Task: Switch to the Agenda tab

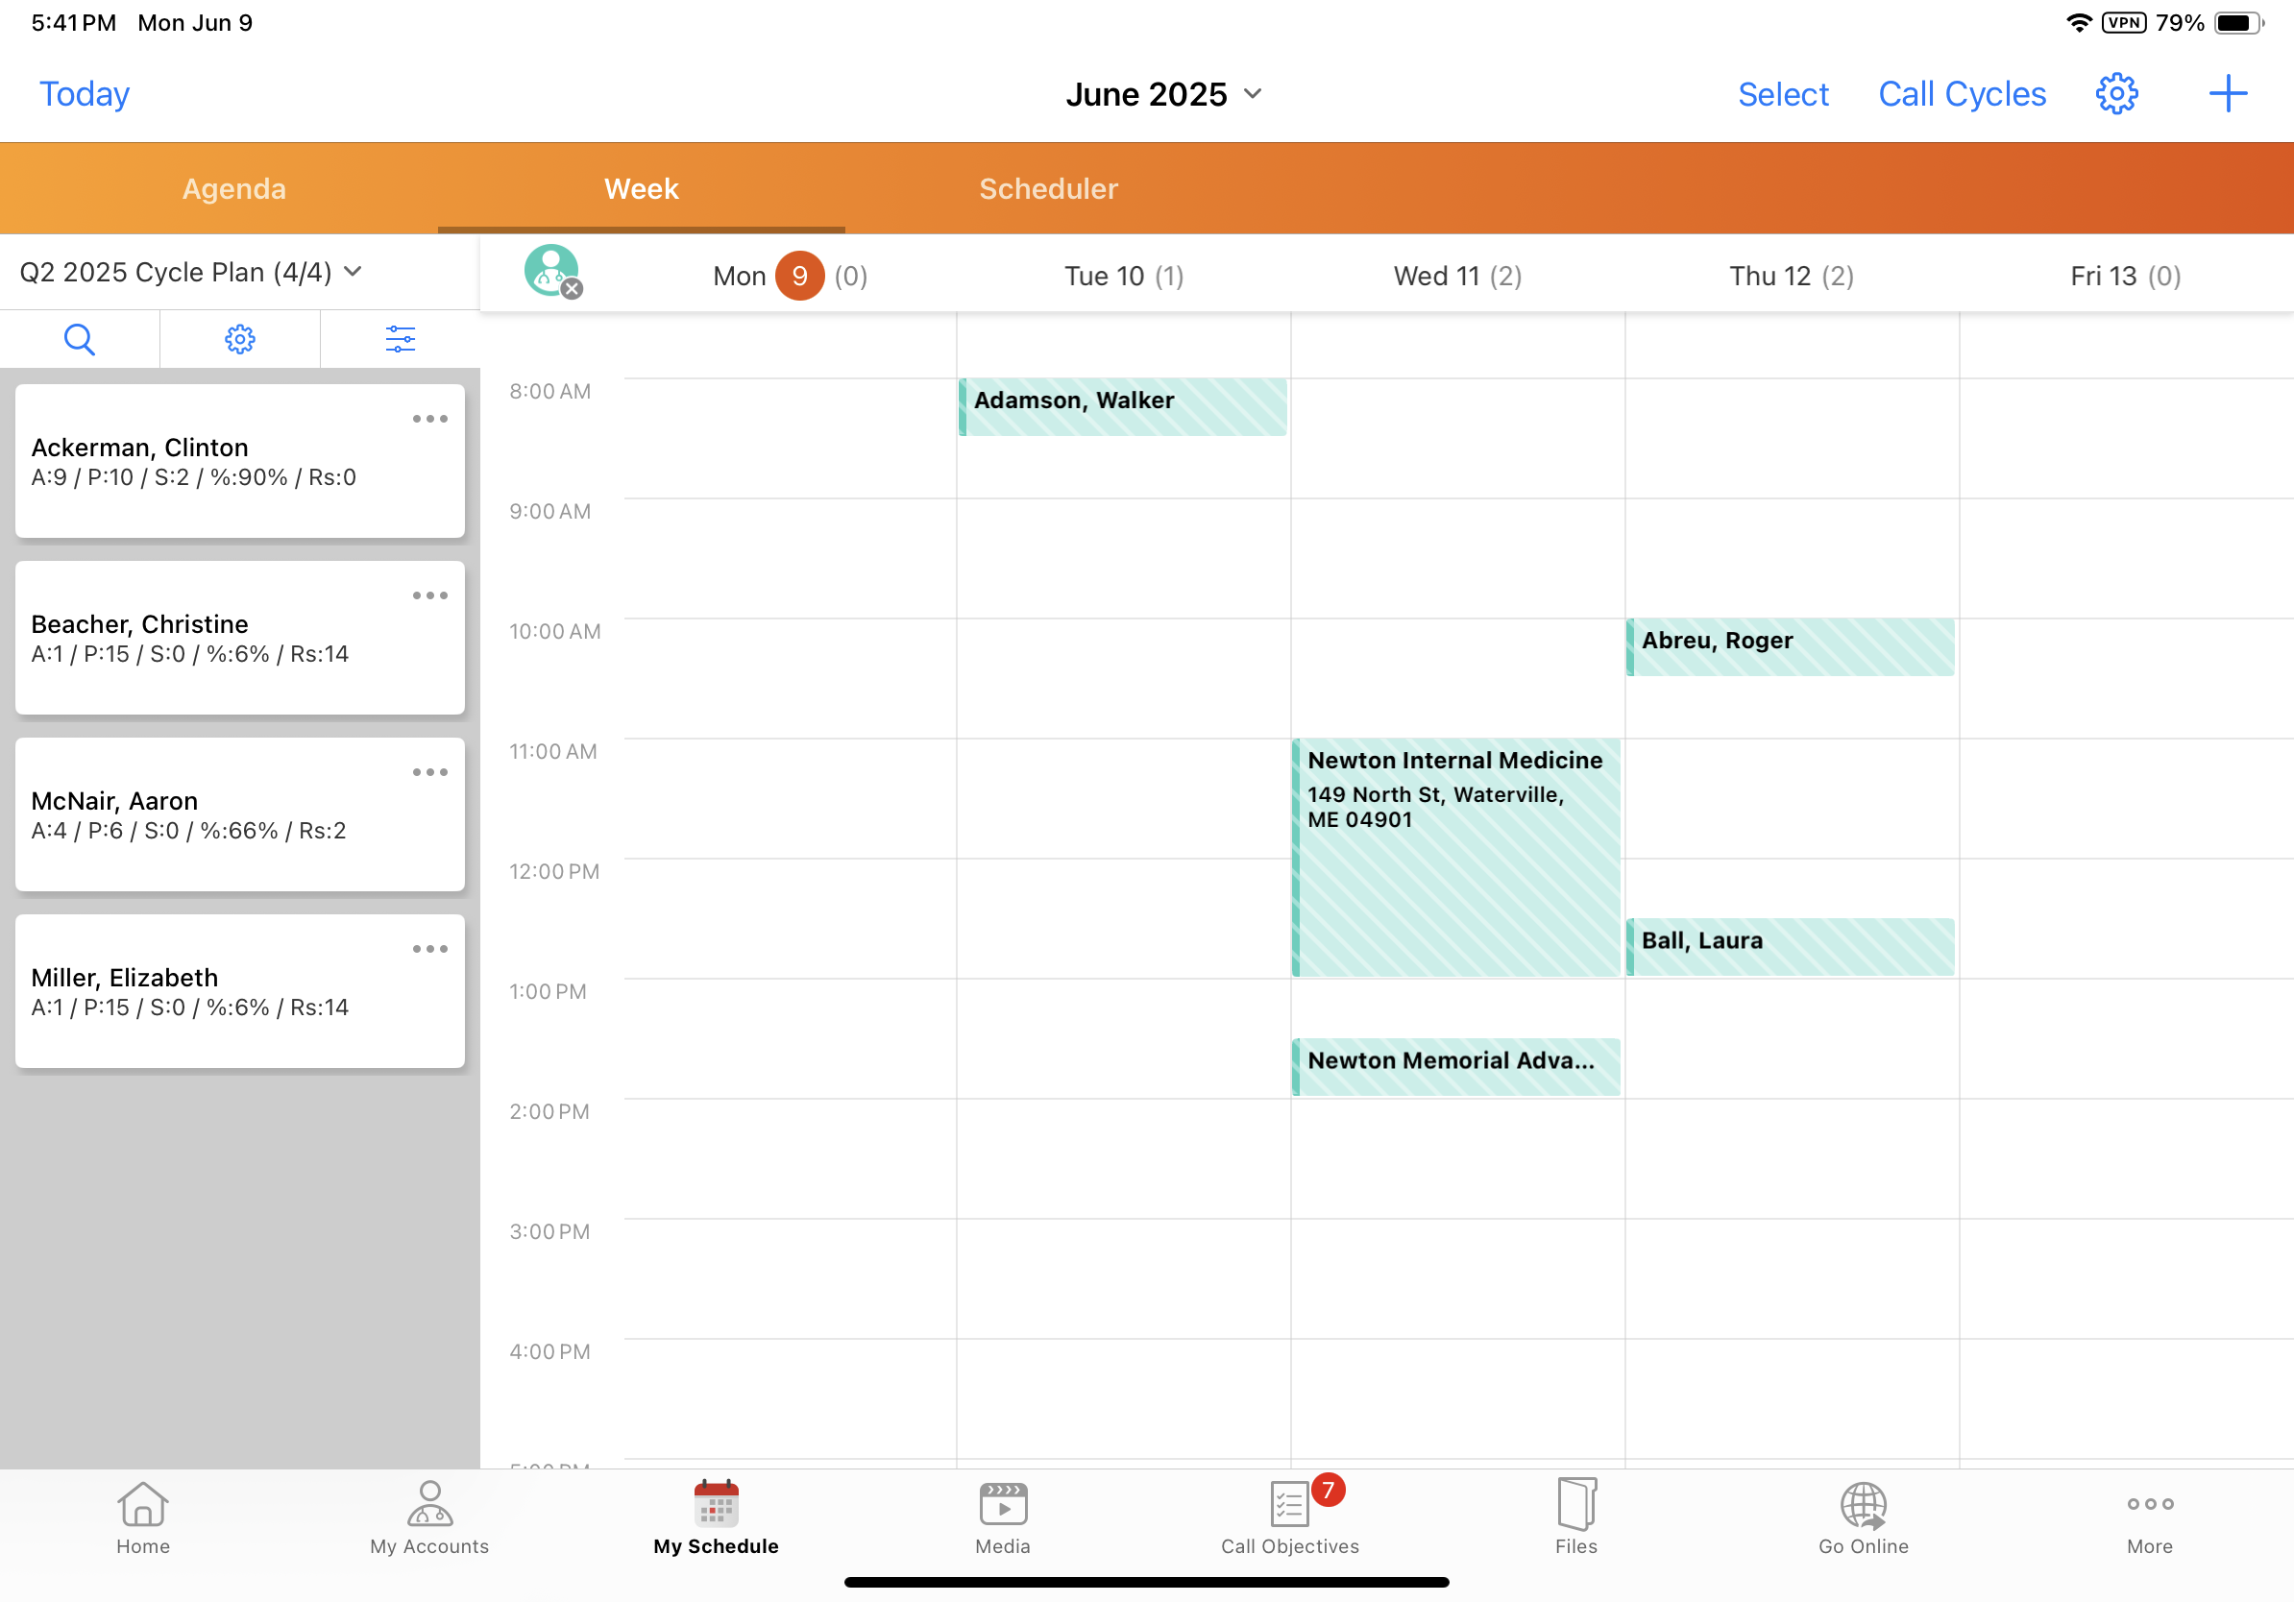Action: [x=233, y=189]
